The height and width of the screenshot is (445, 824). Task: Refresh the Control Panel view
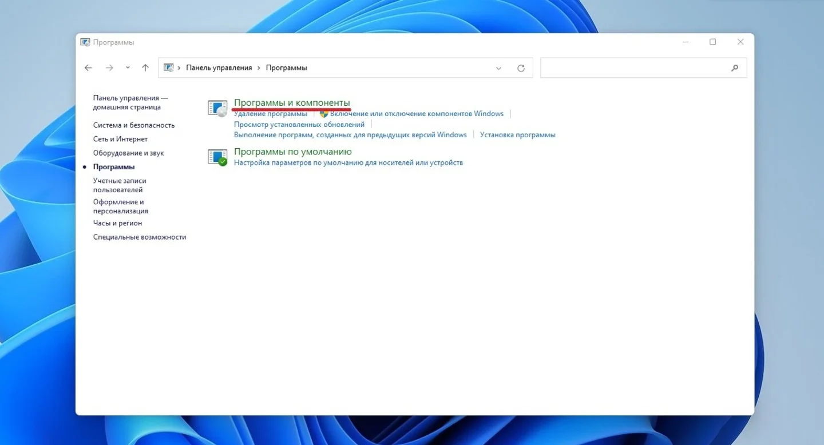521,68
